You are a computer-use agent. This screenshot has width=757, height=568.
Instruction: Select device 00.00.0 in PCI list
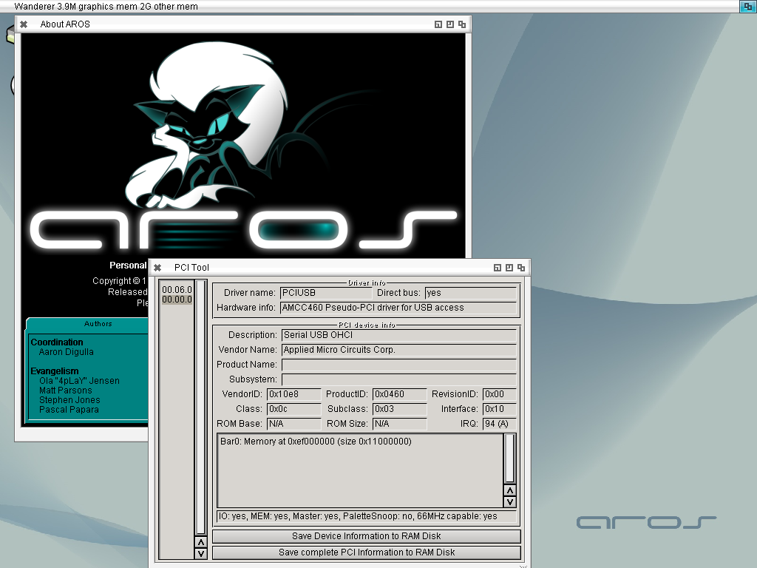[x=177, y=300]
